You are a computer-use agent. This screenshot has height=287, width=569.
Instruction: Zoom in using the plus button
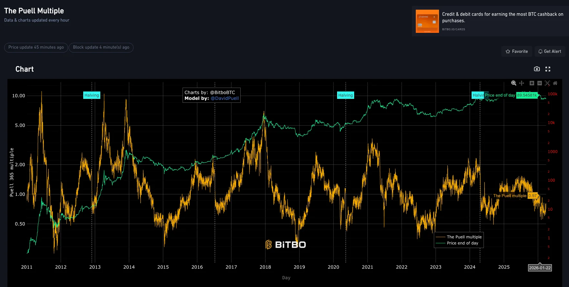click(532, 83)
